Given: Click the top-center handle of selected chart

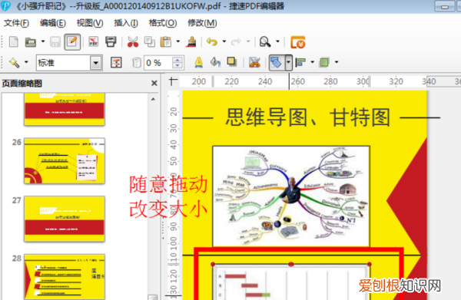Looking at the screenshot, I should [291, 265].
